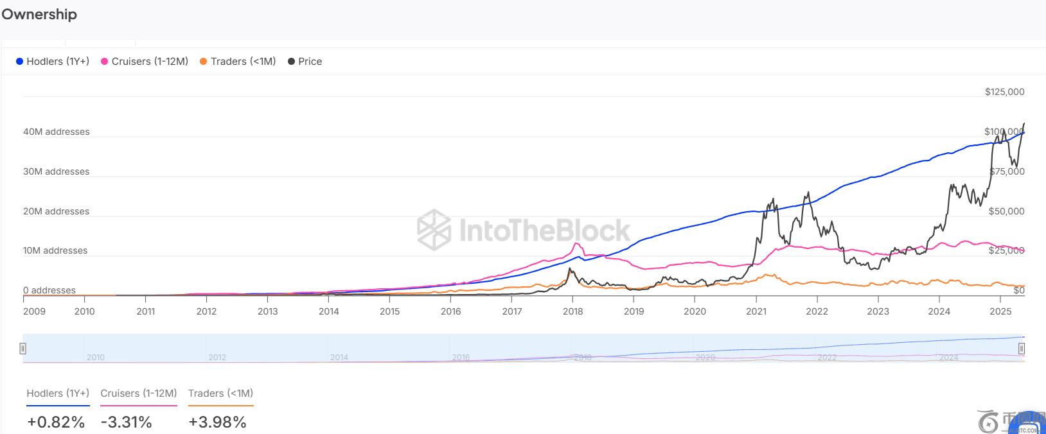Click the blue circular widget icon bottom-right

(x=1032, y=423)
